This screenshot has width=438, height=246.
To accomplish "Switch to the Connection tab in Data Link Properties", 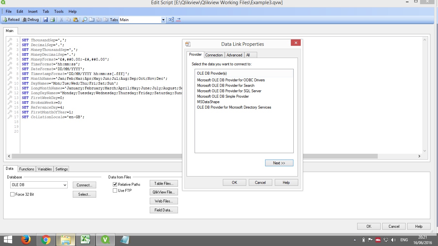I will click(x=214, y=55).
